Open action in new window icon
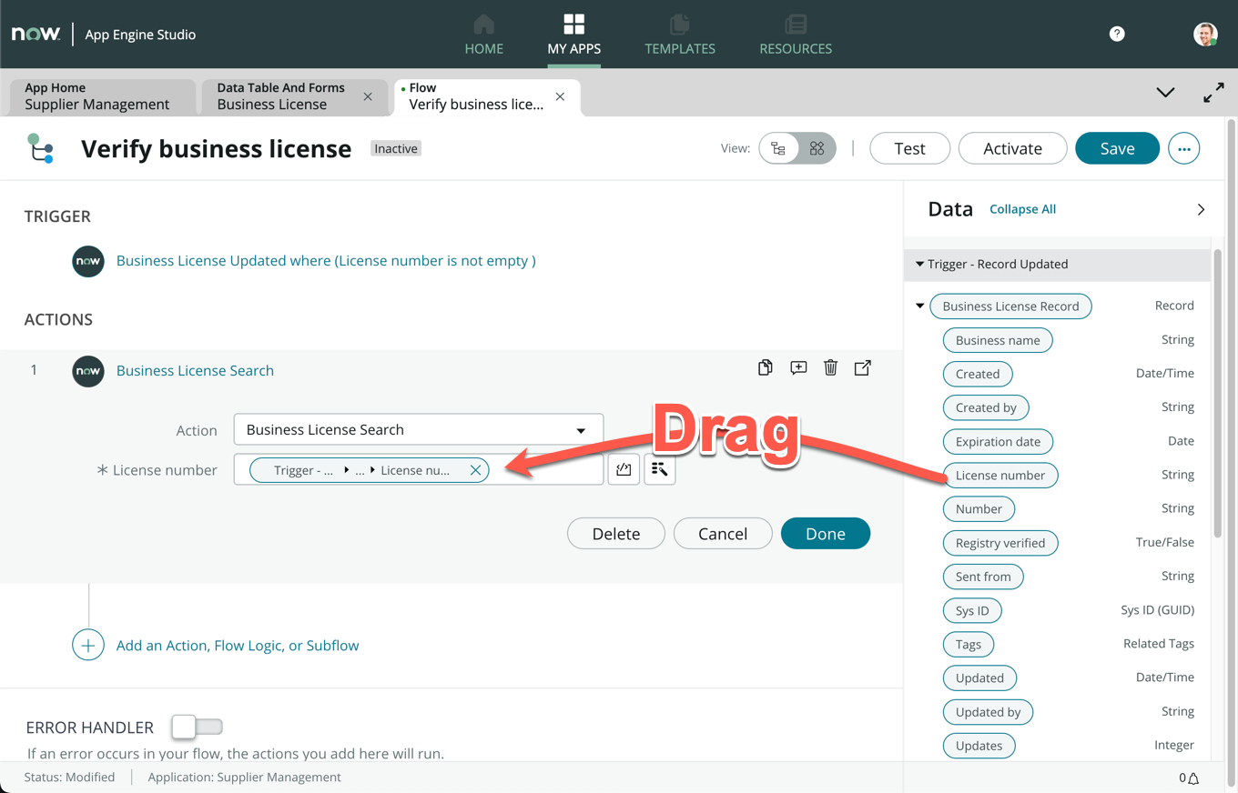 862,367
